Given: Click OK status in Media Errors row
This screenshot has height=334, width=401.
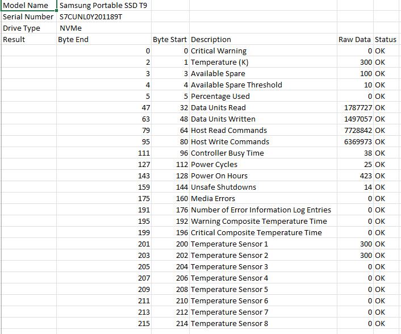Looking at the screenshot, I should click(387, 198).
